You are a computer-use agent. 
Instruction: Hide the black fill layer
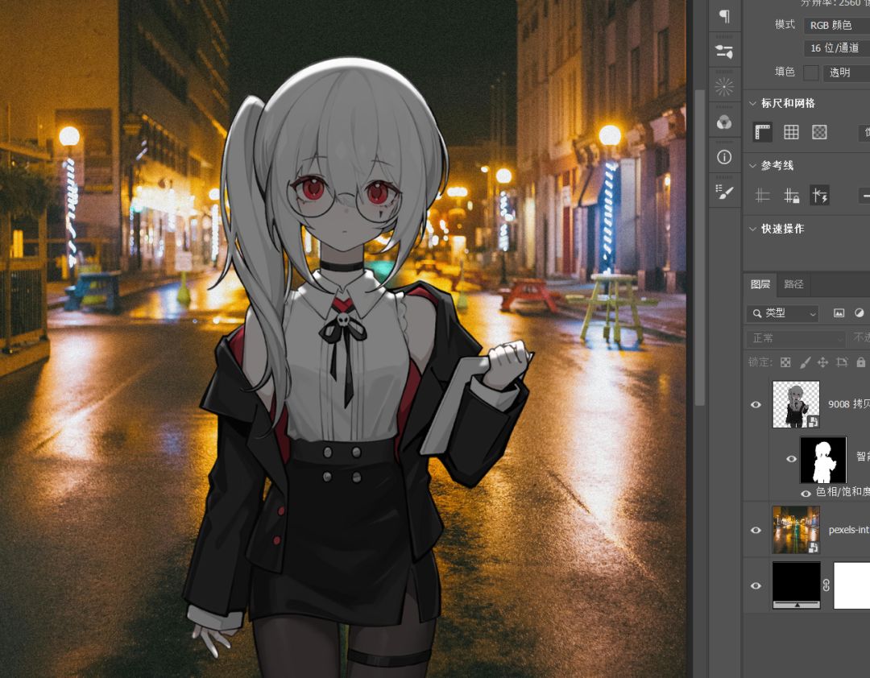[x=756, y=586]
